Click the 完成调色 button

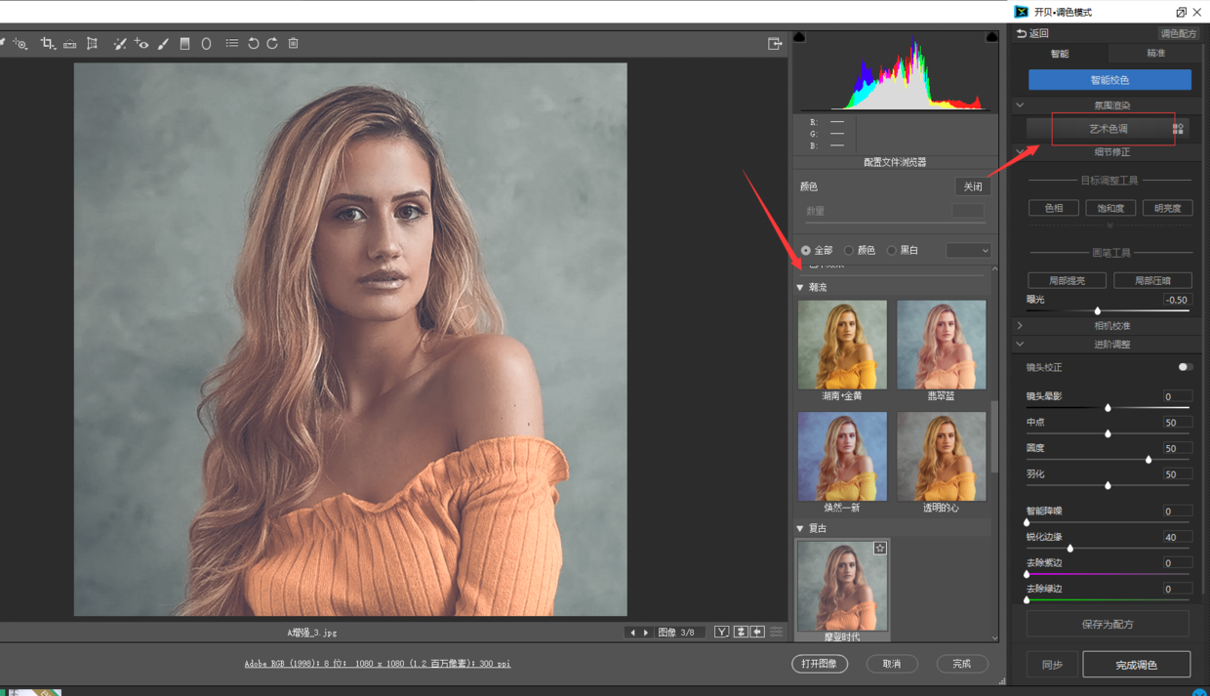[x=1136, y=665]
